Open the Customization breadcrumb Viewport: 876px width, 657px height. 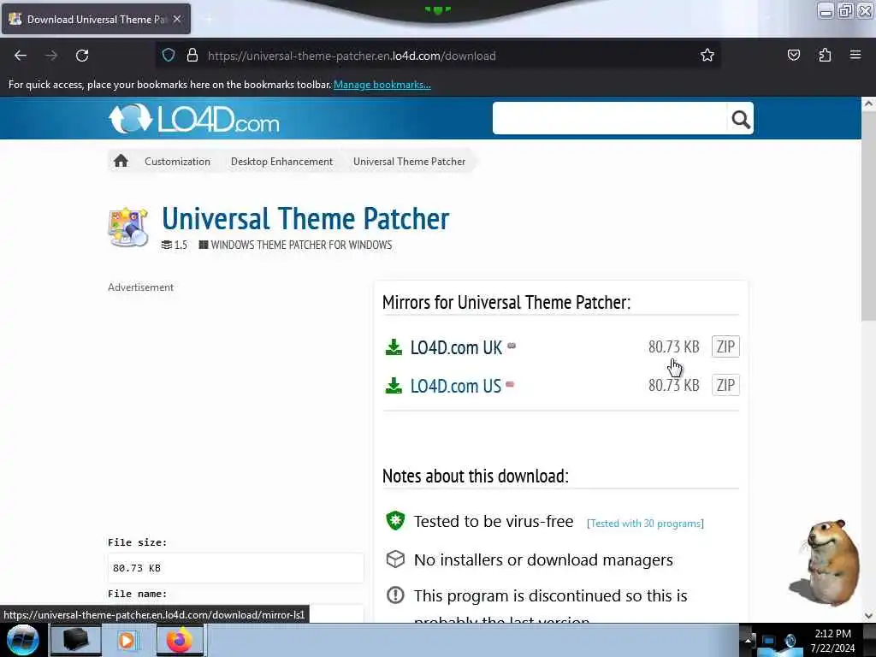178,162
